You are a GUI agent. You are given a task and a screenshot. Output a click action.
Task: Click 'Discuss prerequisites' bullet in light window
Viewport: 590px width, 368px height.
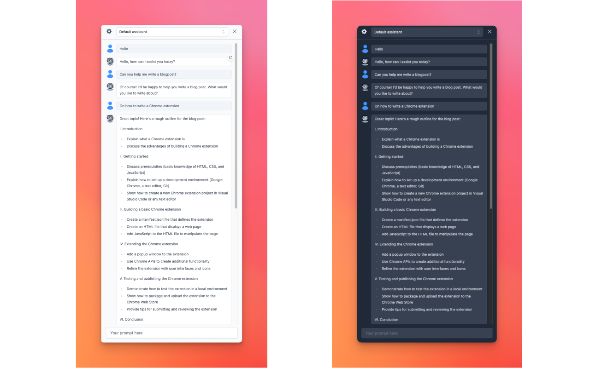coord(176,170)
